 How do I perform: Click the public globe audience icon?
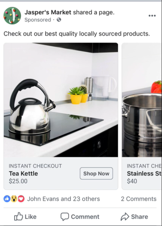pos(59,20)
